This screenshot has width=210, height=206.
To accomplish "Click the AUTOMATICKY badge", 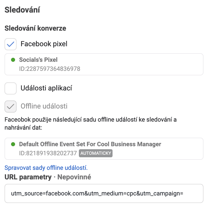I will tap(95, 153).
